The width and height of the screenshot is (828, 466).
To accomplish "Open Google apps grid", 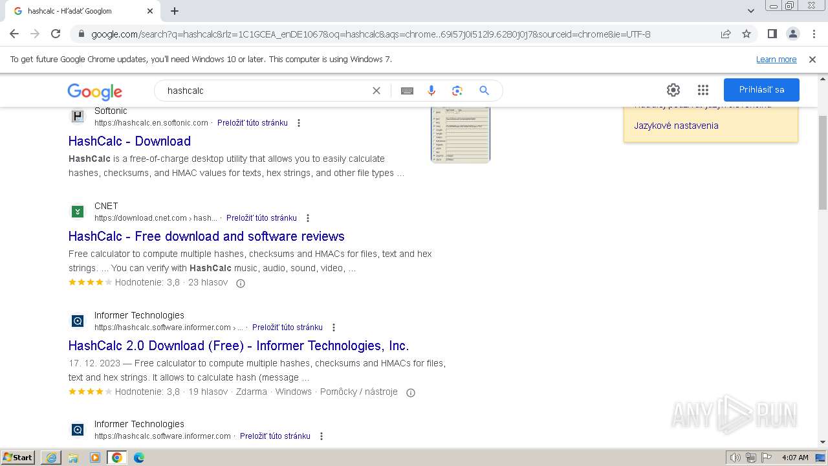I will tap(703, 90).
